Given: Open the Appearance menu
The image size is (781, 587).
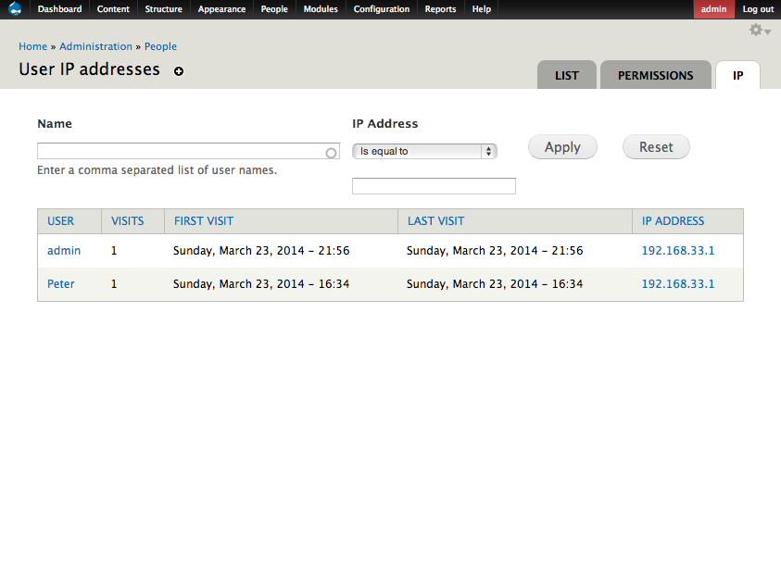Looking at the screenshot, I should coord(221,9).
